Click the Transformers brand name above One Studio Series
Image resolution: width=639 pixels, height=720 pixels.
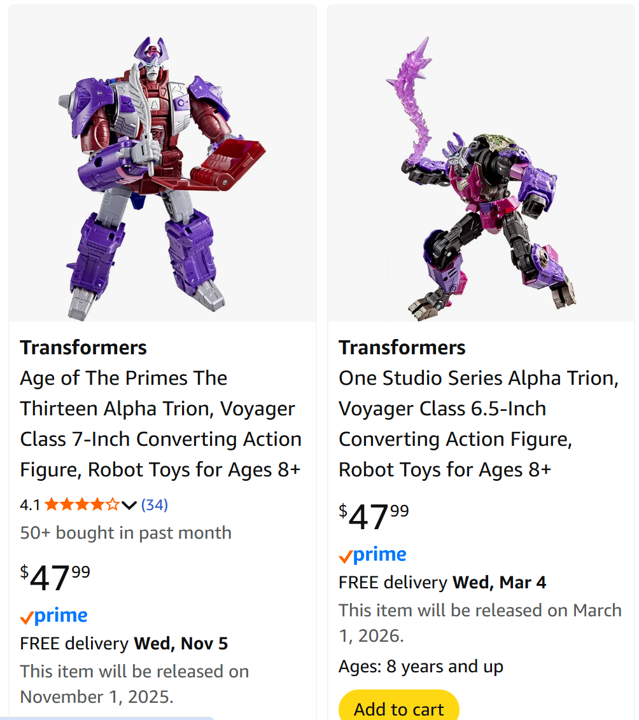(x=402, y=347)
